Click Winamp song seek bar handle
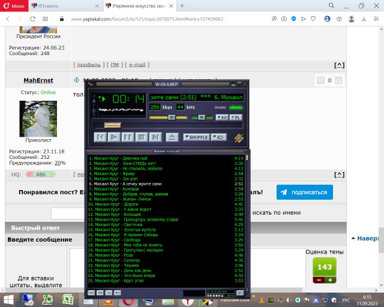Screen dimensions: 384x307 (x=113, y=125)
